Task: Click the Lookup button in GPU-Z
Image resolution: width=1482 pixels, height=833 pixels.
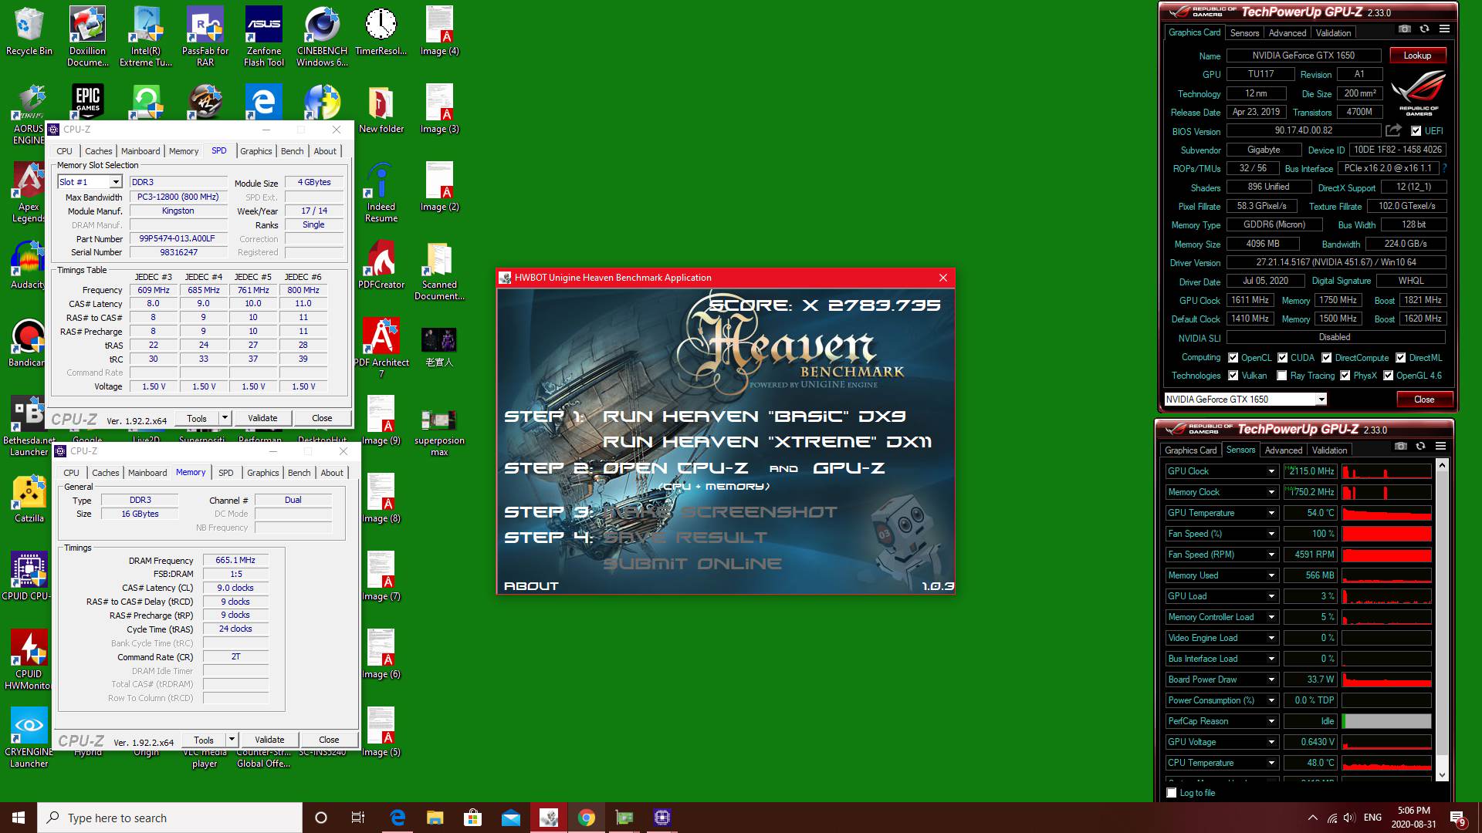Action: point(1417,56)
